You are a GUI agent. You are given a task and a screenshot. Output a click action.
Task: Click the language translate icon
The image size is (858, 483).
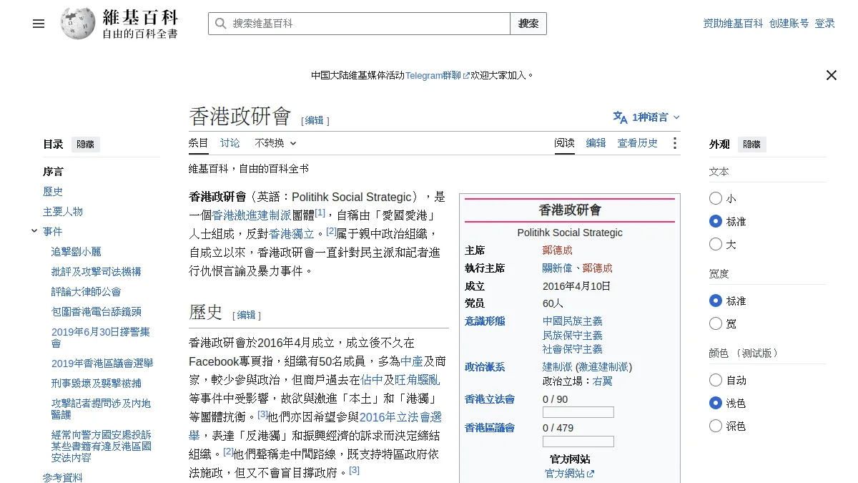click(x=620, y=117)
